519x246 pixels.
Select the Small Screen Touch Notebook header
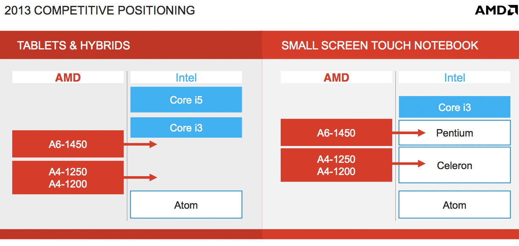click(x=380, y=46)
